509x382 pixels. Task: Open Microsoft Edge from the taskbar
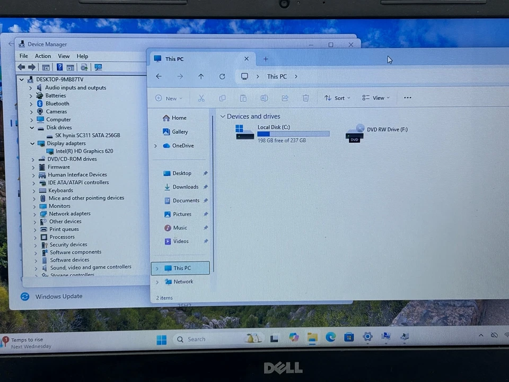point(330,337)
